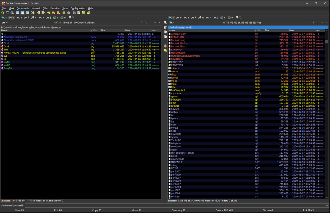Open the Mark menu
This screenshot has height=213, width=330.
(11, 8)
